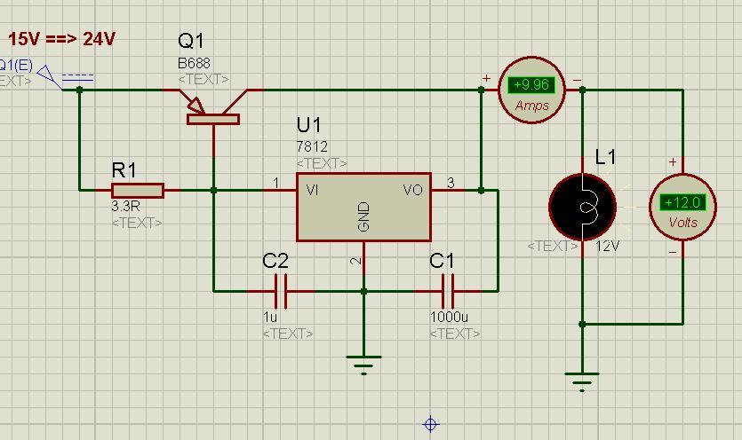
Task: Click the '12V' lamp value
Action: 608,247
